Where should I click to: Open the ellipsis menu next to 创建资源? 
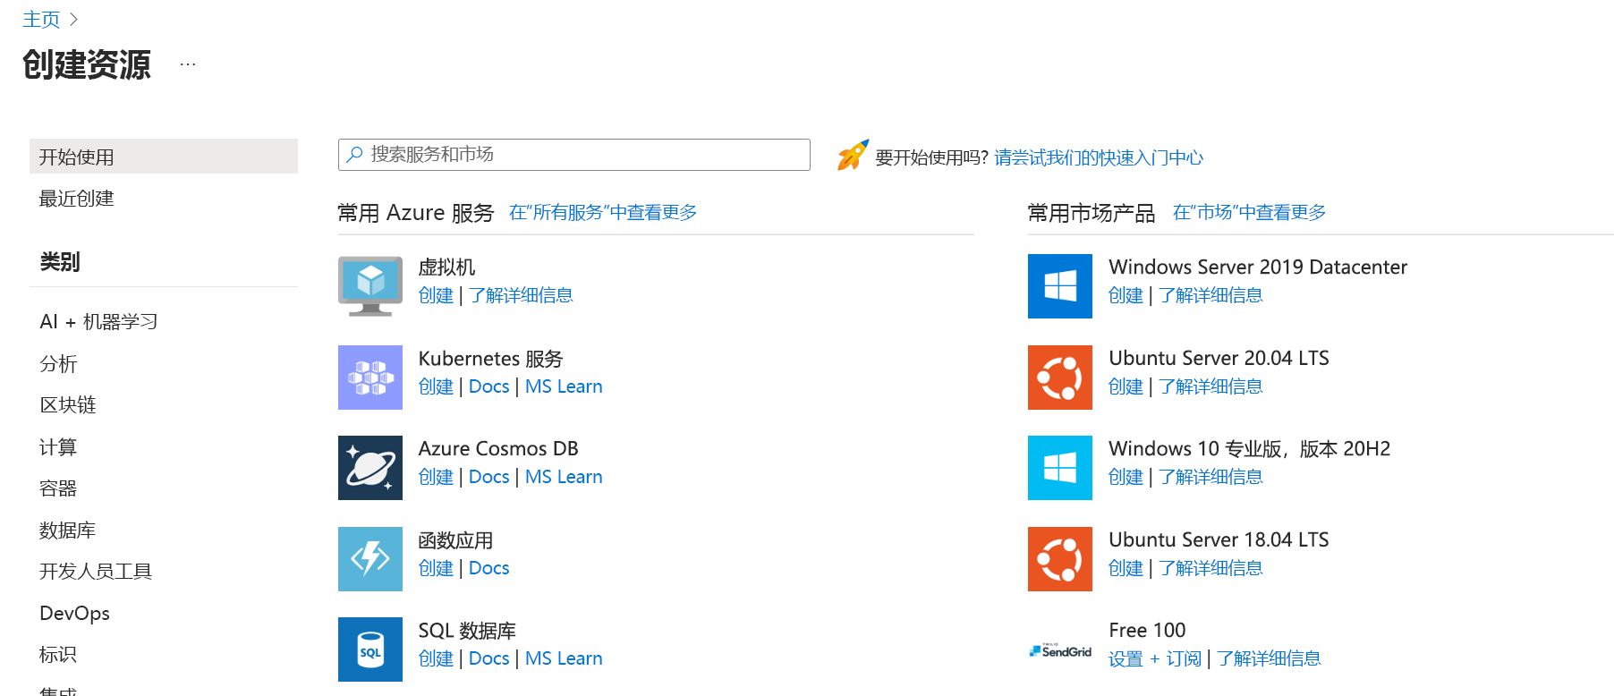(x=188, y=64)
